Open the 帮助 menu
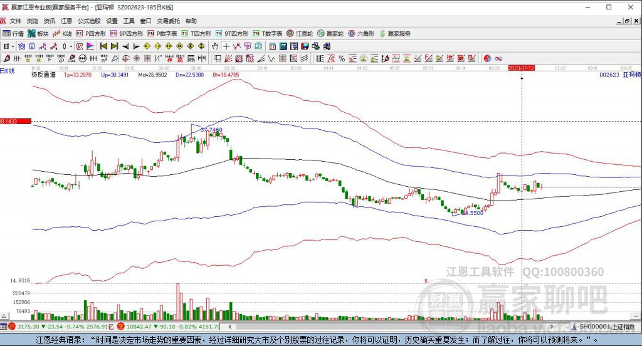 [x=191, y=21]
